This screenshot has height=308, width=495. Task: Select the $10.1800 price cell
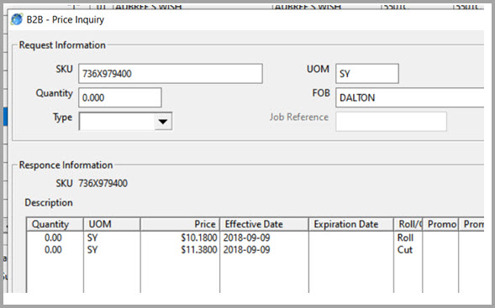(199, 238)
